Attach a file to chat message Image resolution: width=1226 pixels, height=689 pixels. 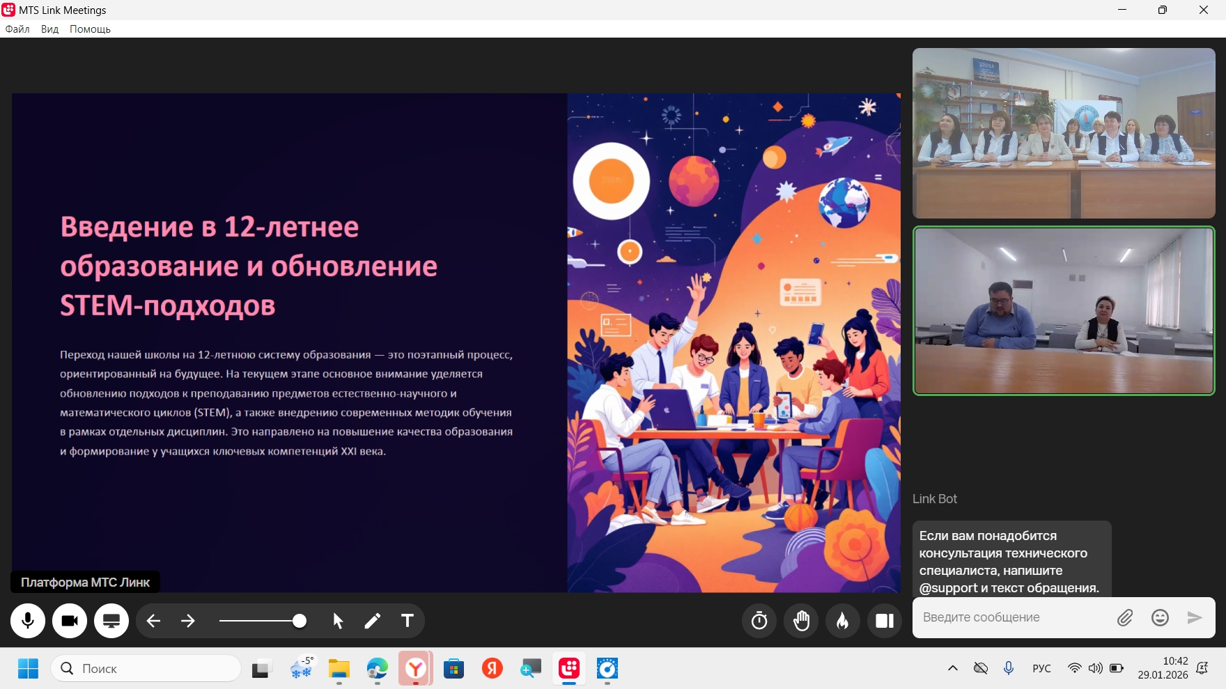(1125, 617)
